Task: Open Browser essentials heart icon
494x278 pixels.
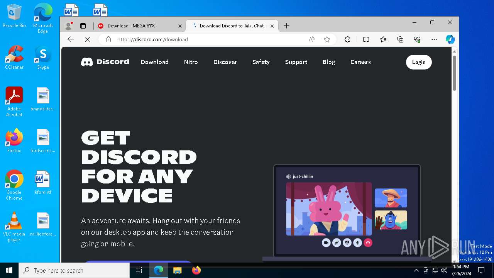Action: [417, 39]
